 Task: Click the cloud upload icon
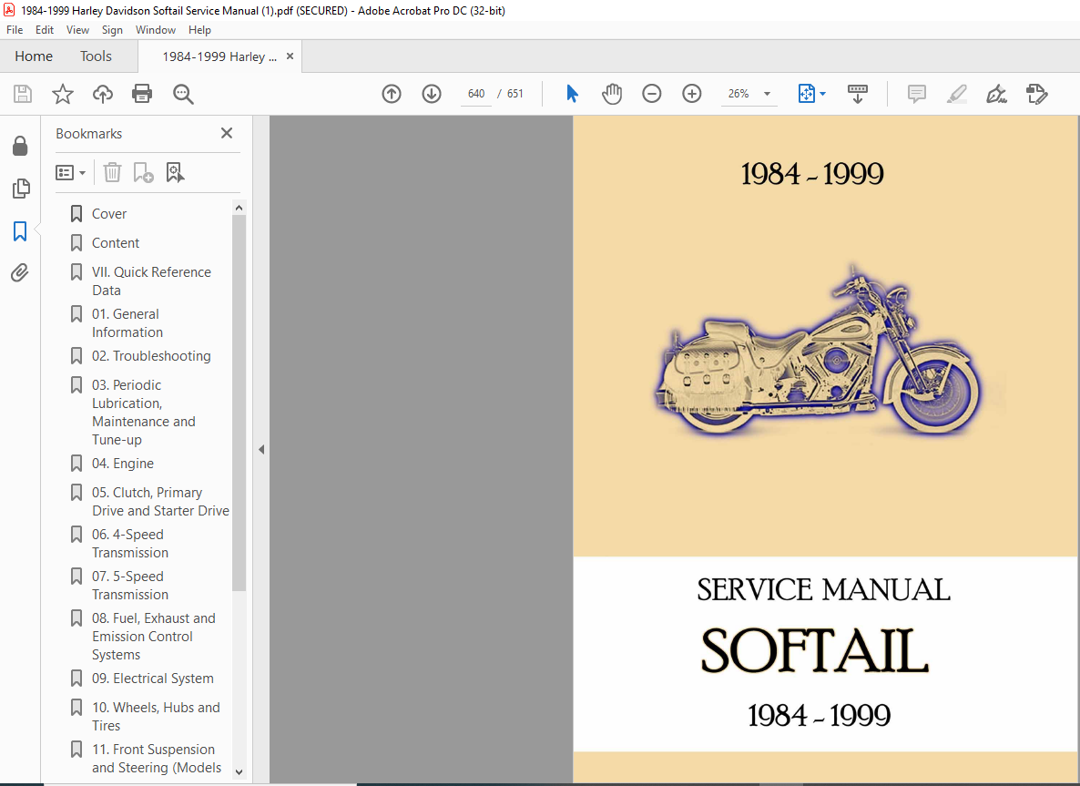(x=103, y=94)
